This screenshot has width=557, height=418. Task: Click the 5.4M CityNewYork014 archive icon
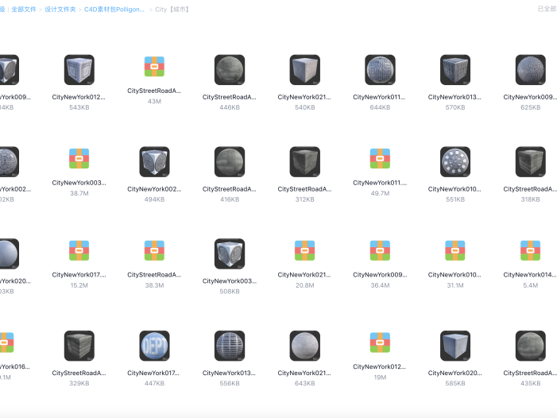click(x=530, y=250)
